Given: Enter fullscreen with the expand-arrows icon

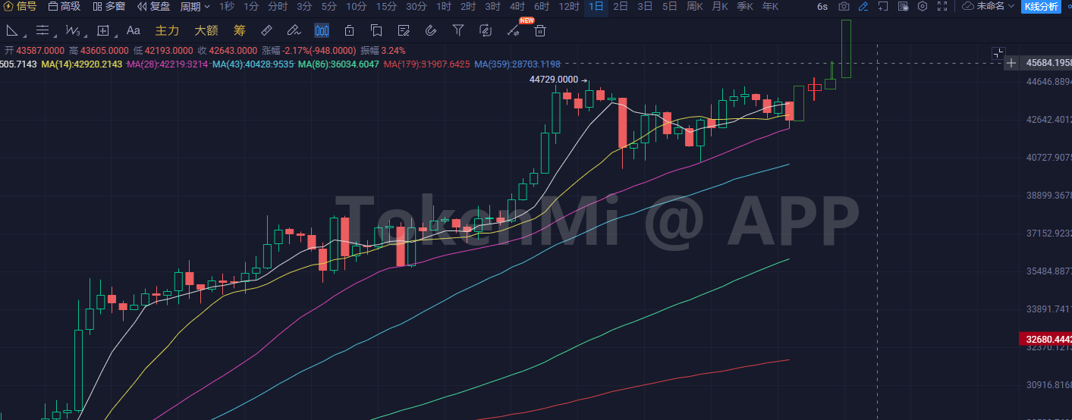Looking at the screenshot, I should click(x=942, y=6).
